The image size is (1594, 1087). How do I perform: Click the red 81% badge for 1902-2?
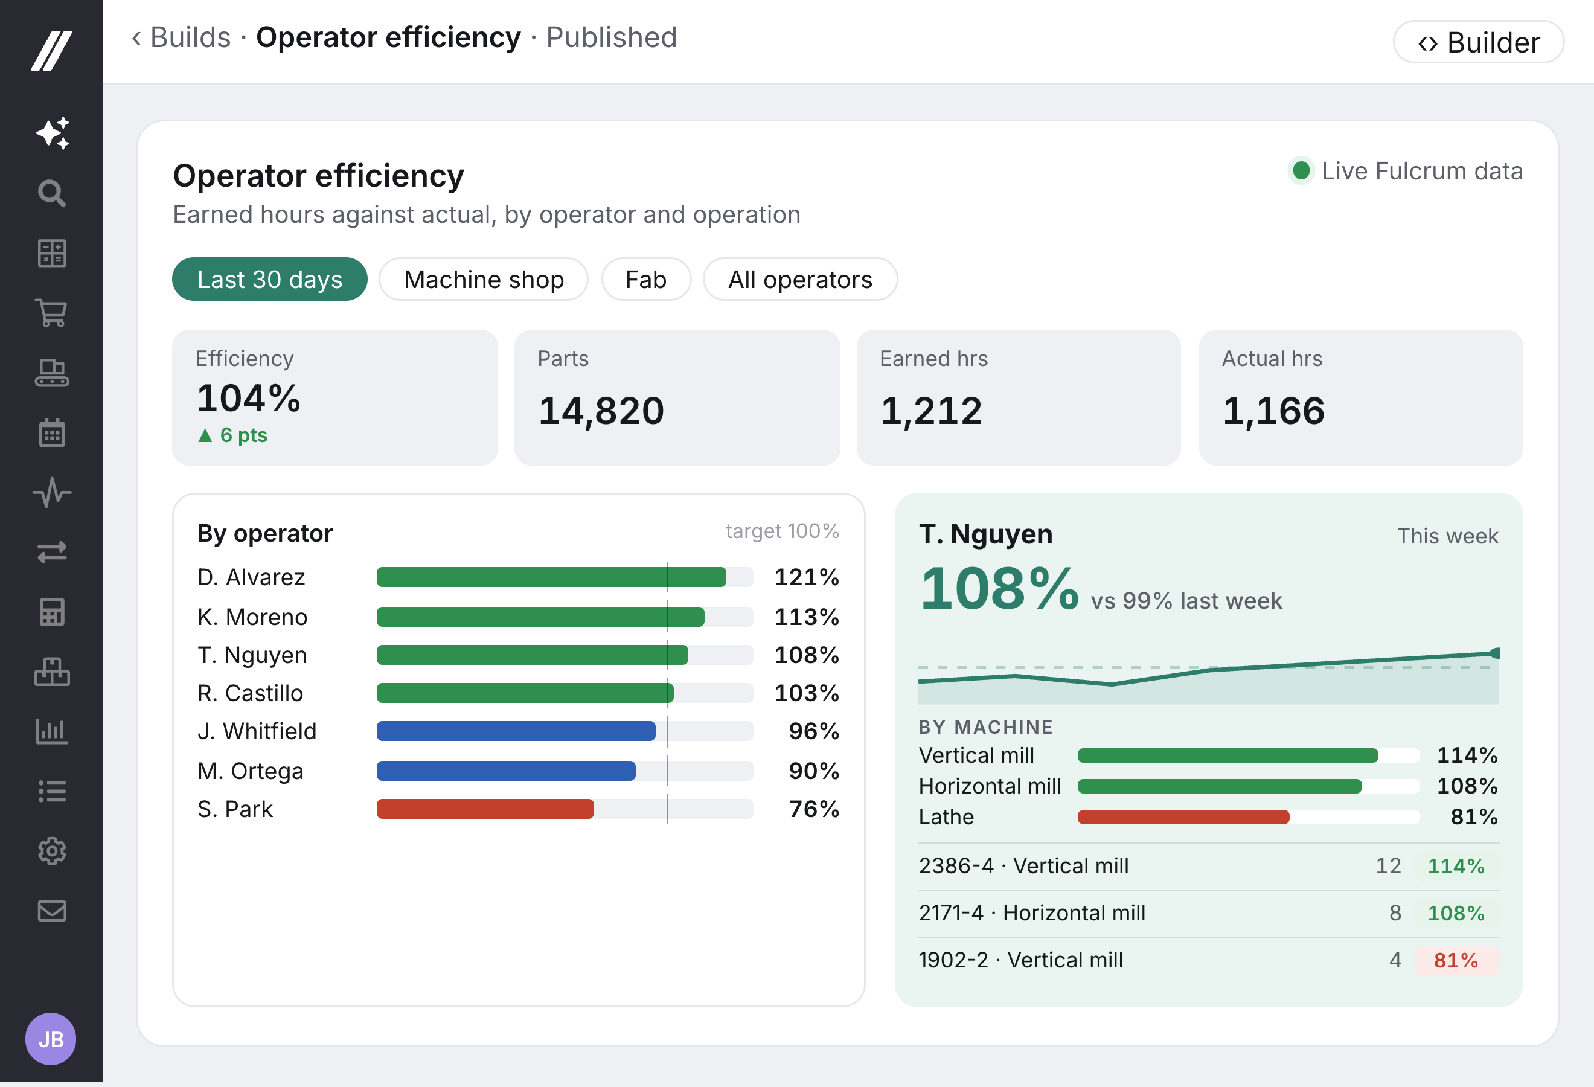(x=1456, y=960)
